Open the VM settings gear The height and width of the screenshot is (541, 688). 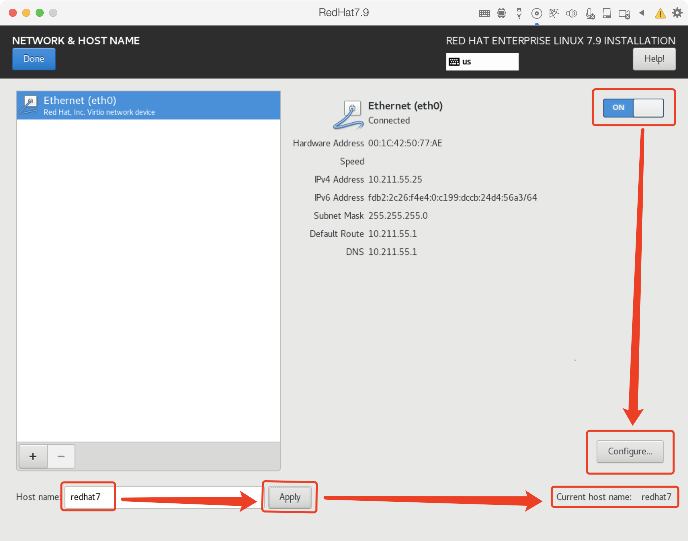point(677,13)
